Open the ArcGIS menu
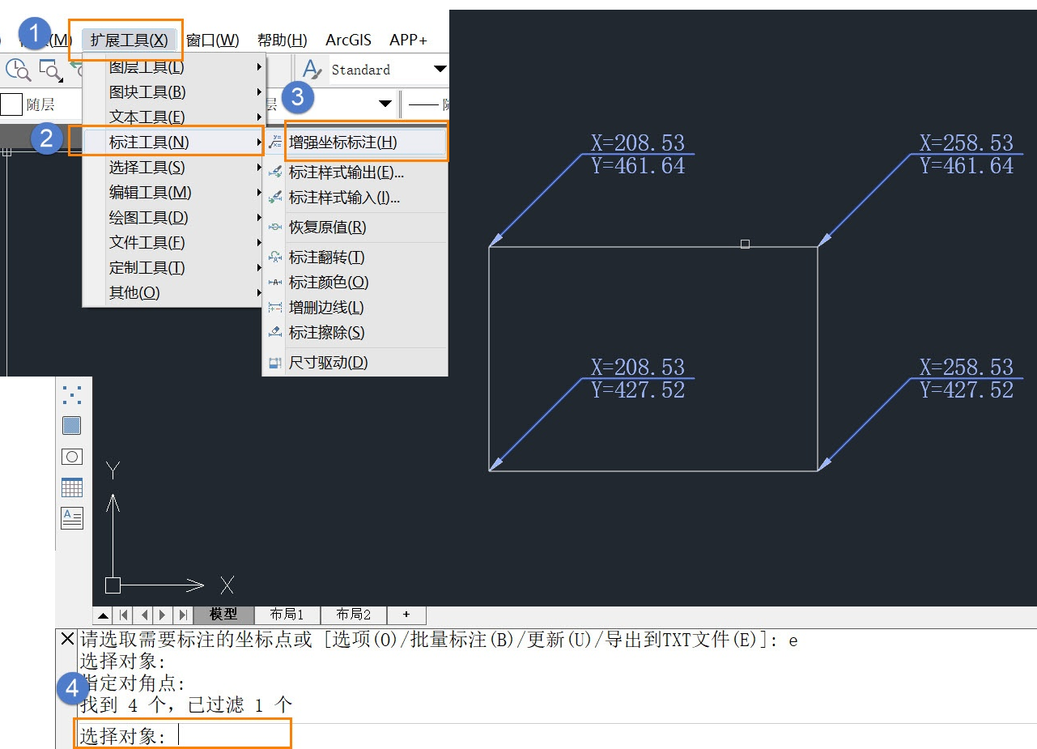This screenshot has height=749, width=1037. (348, 40)
